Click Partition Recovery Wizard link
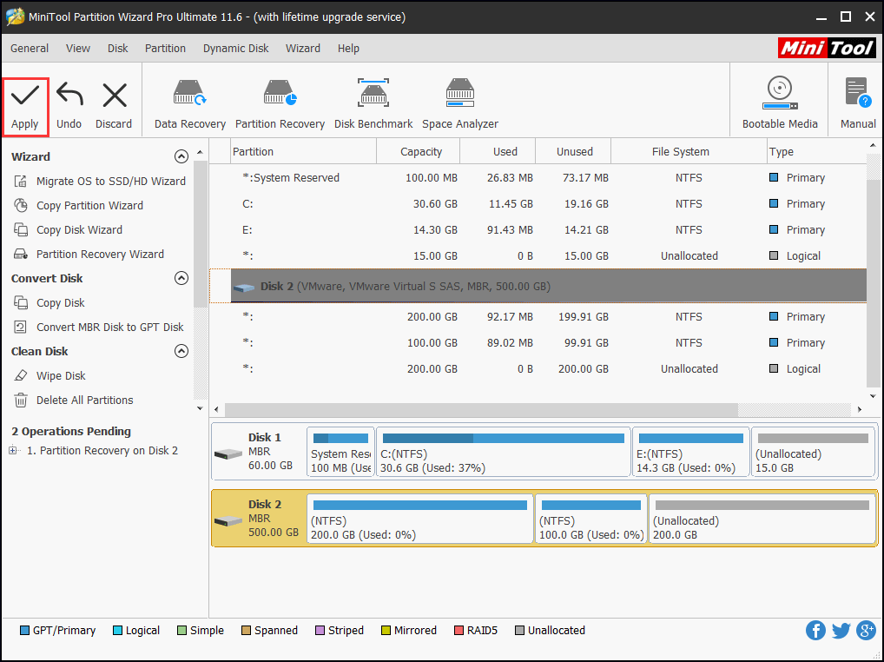This screenshot has height=662, width=884. [101, 254]
